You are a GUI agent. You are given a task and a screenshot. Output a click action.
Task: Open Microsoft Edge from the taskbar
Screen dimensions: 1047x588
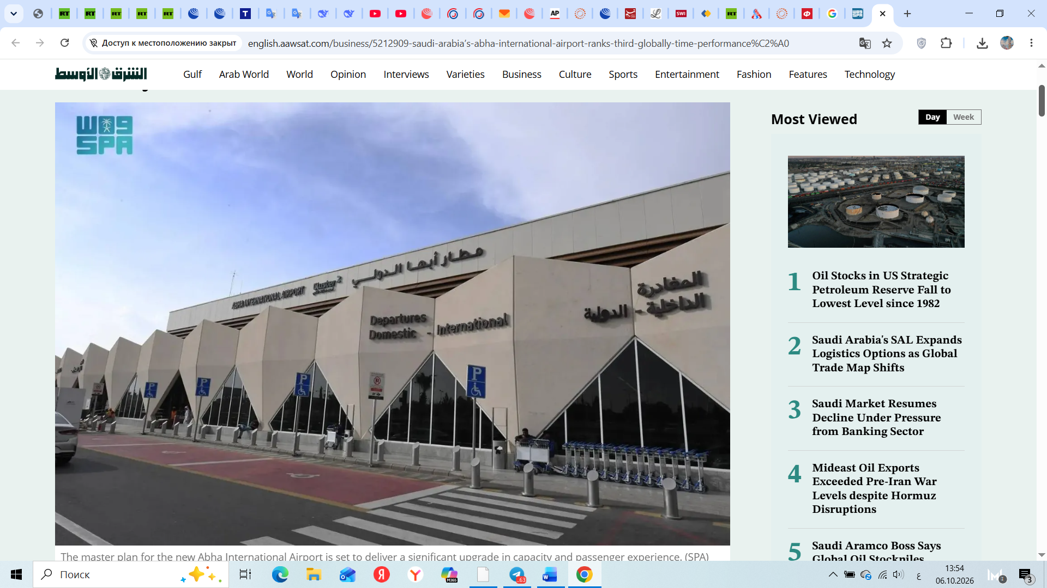[280, 574]
